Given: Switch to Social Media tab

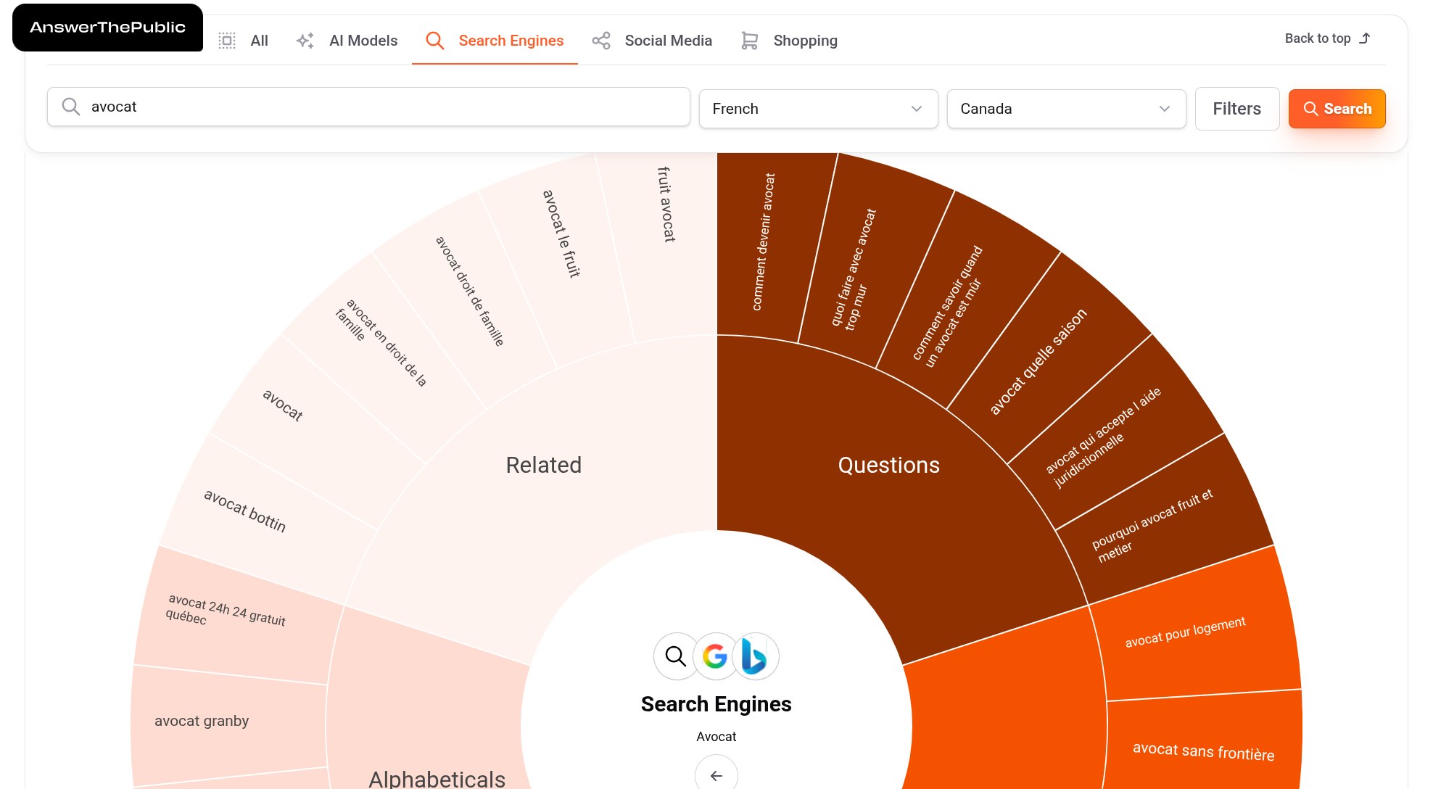Looking at the screenshot, I should 652,41.
